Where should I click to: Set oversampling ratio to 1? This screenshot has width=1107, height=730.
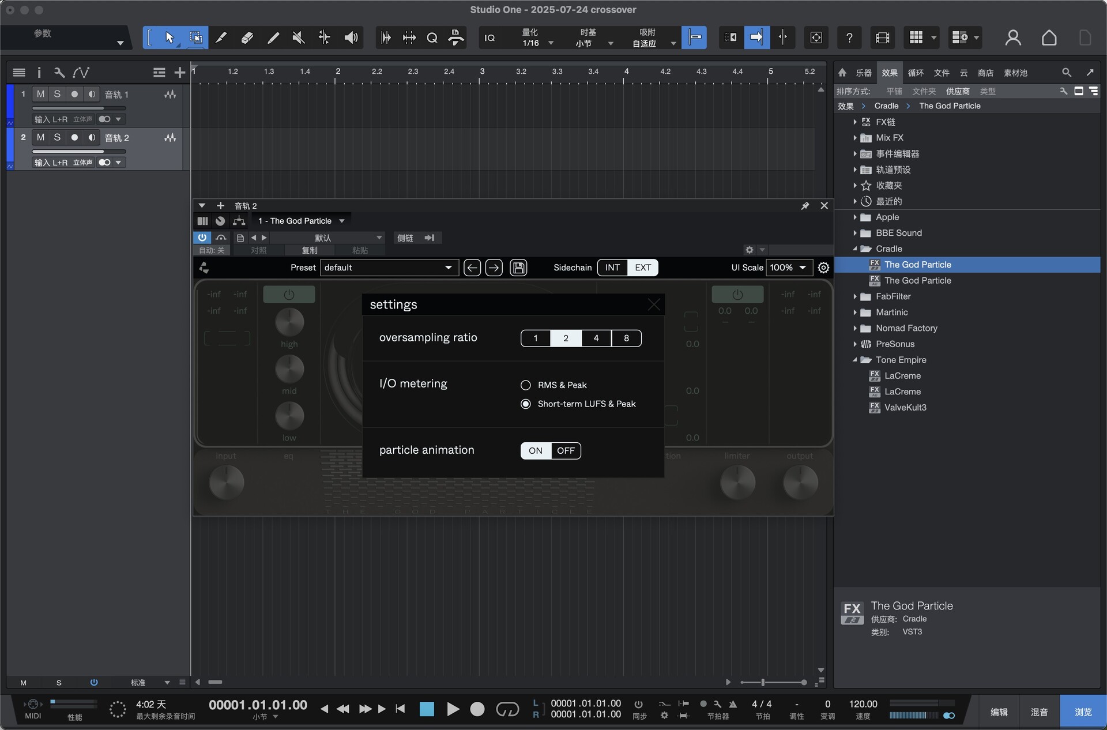[536, 338]
